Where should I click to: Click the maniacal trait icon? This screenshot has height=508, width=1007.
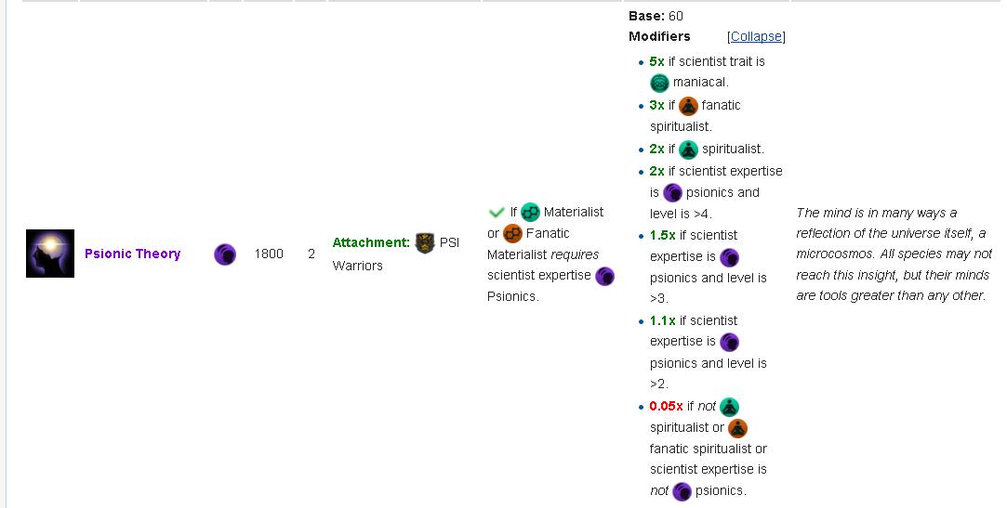coord(660,83)
